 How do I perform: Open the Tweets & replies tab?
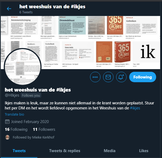(65, 151)
